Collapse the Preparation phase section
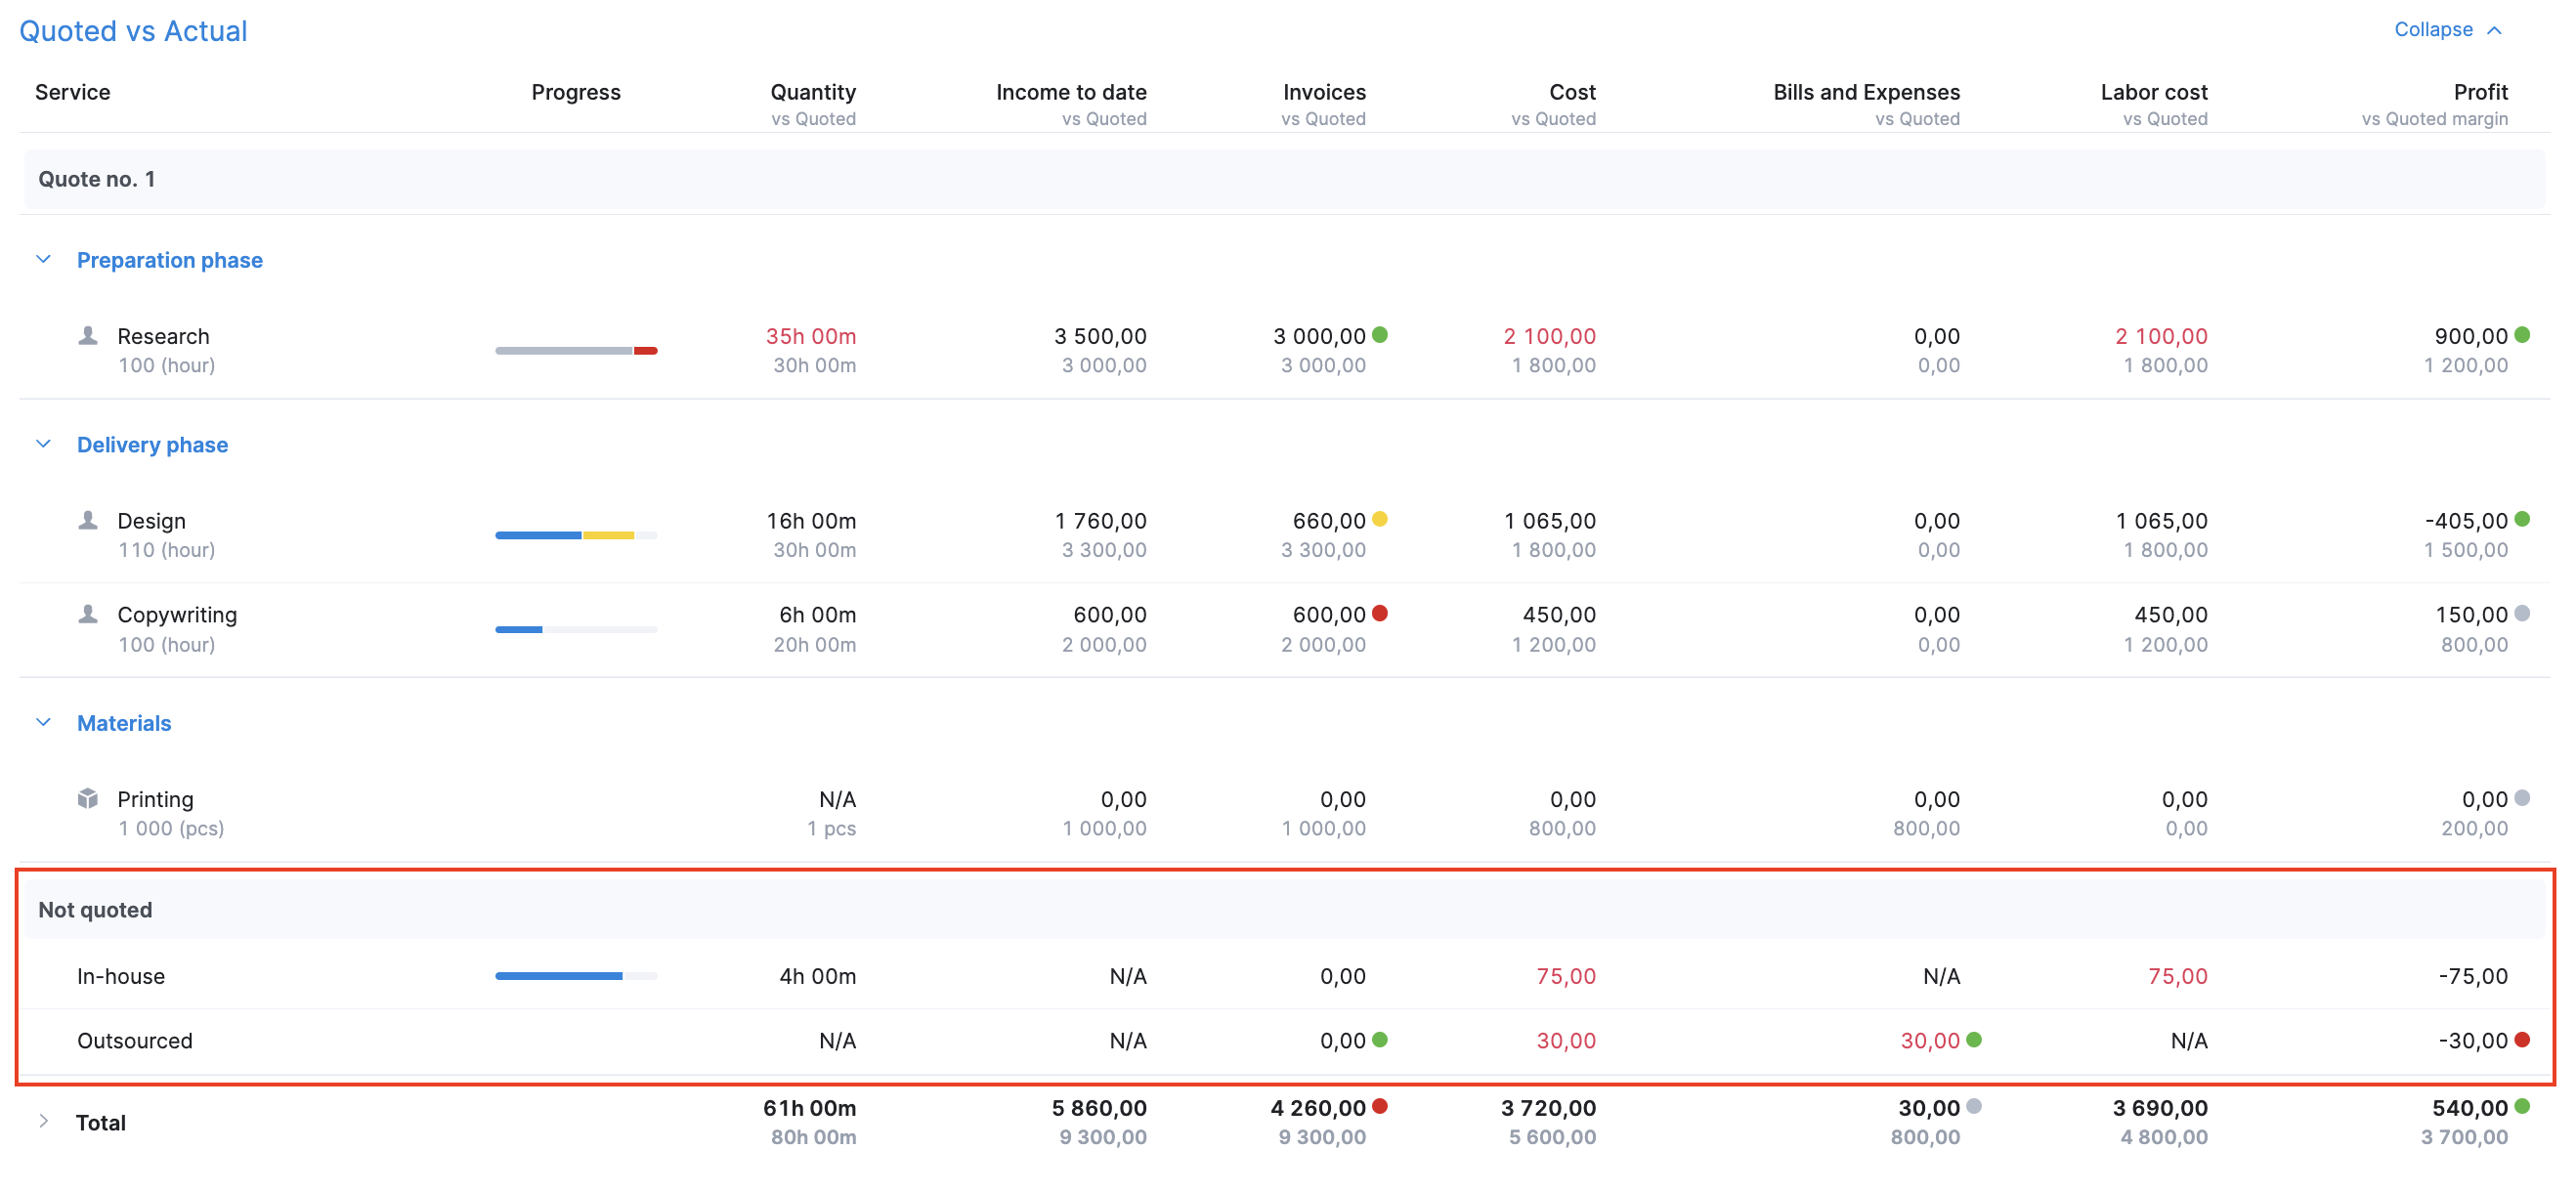The height and width of the screenshot is (1192, 2576). (x=43, y=258)
